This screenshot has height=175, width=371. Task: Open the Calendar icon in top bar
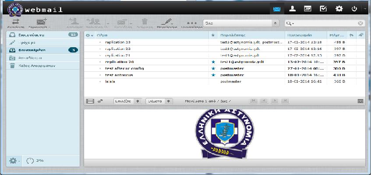point(307,9)
